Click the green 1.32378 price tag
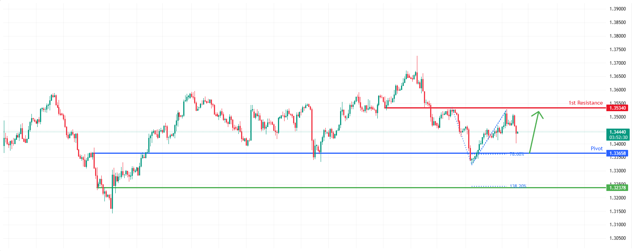The height and width of the screenshot is (251, 632). (x=617, y=188)
